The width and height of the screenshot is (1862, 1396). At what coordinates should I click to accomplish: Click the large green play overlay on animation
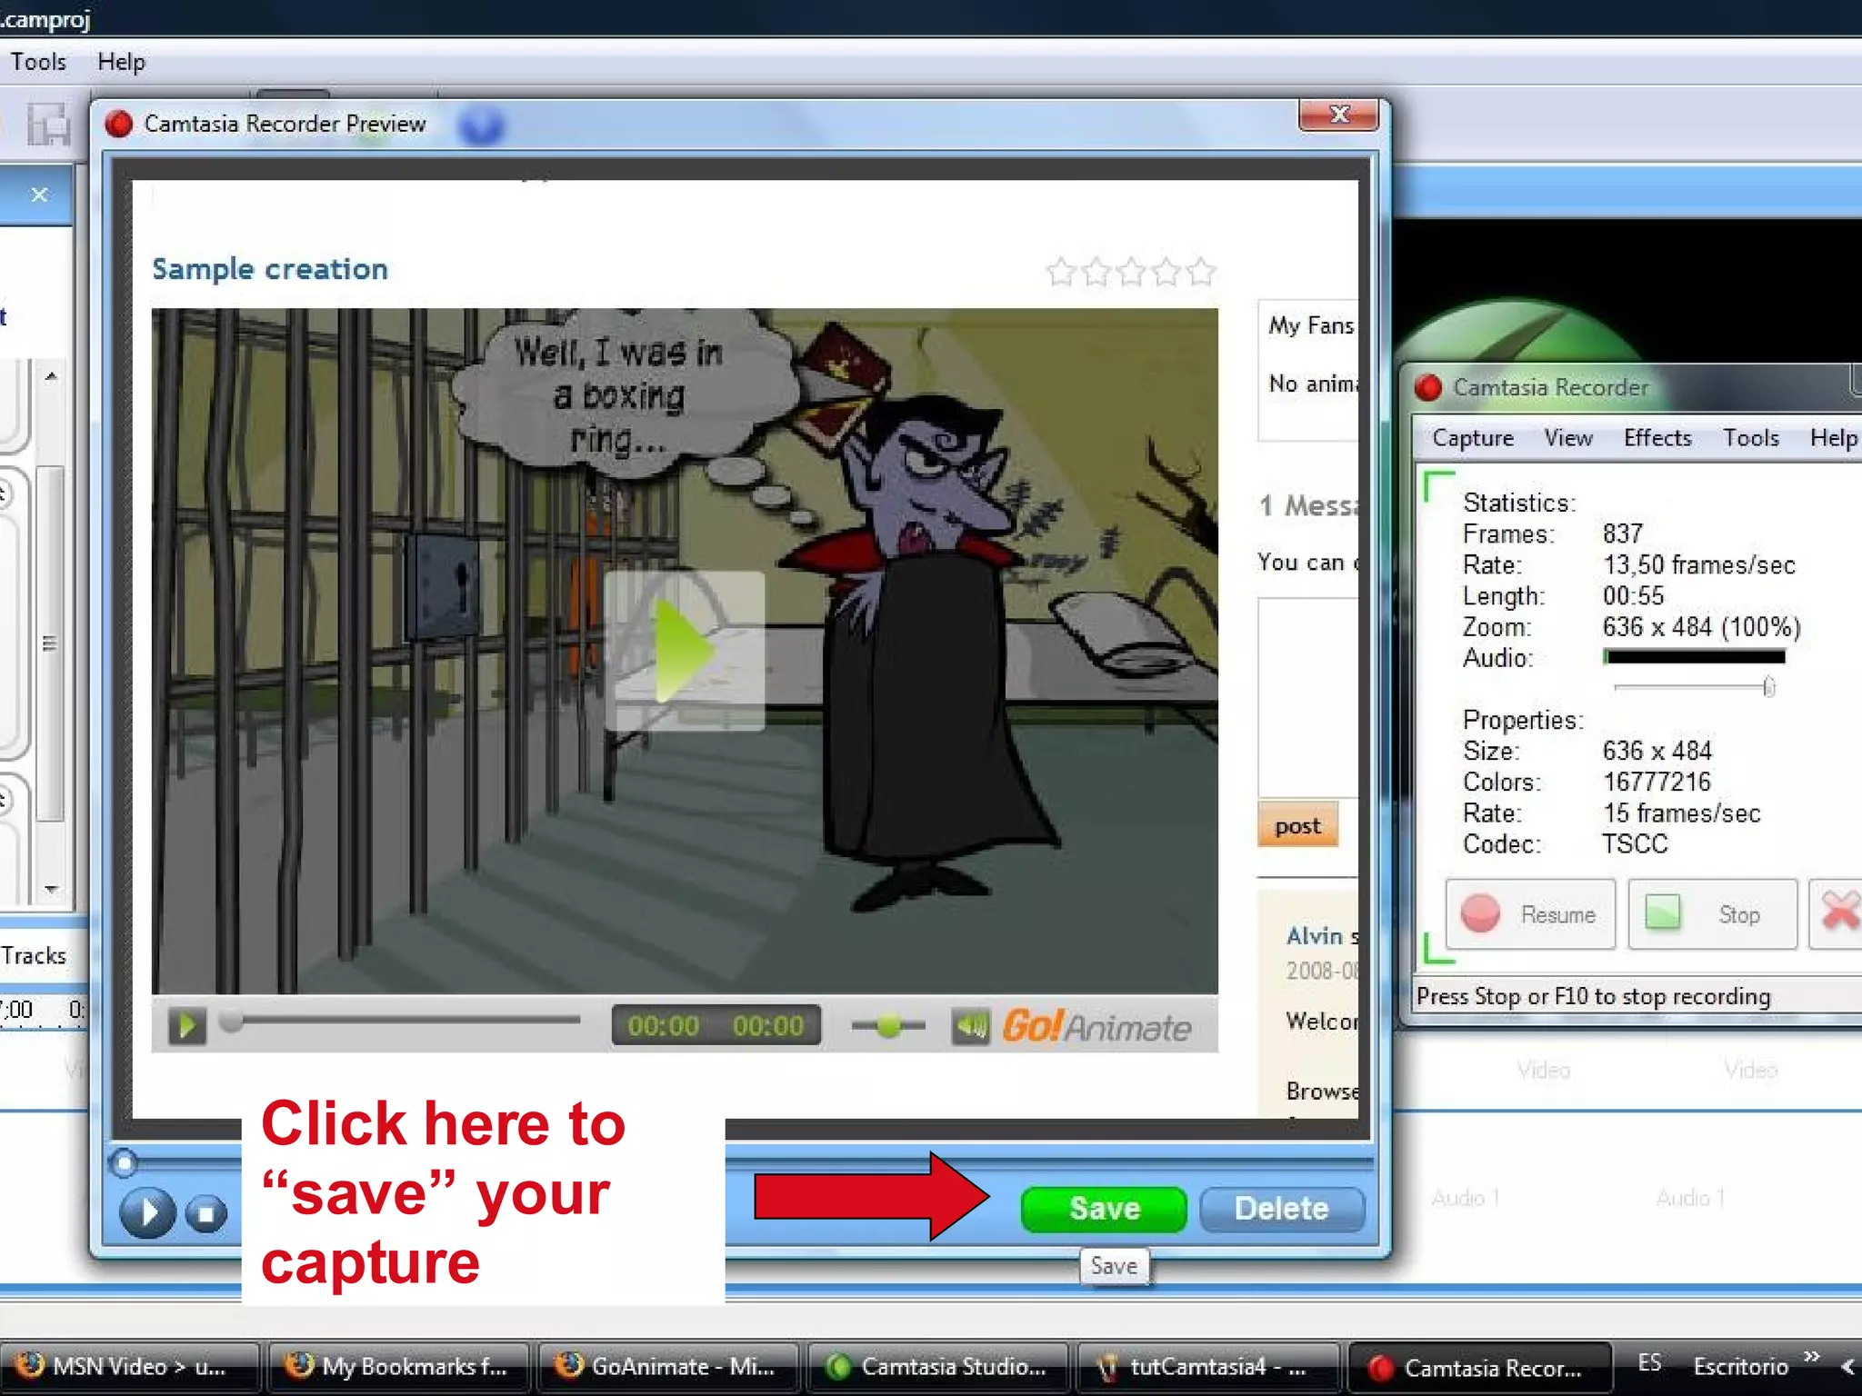click(x=685, y=651)
